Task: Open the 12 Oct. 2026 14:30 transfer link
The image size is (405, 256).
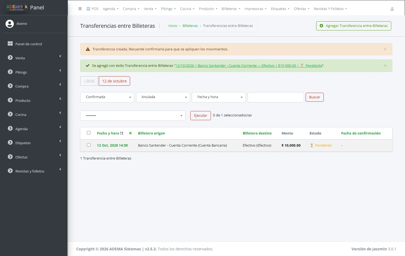Action: pos(112,145)
